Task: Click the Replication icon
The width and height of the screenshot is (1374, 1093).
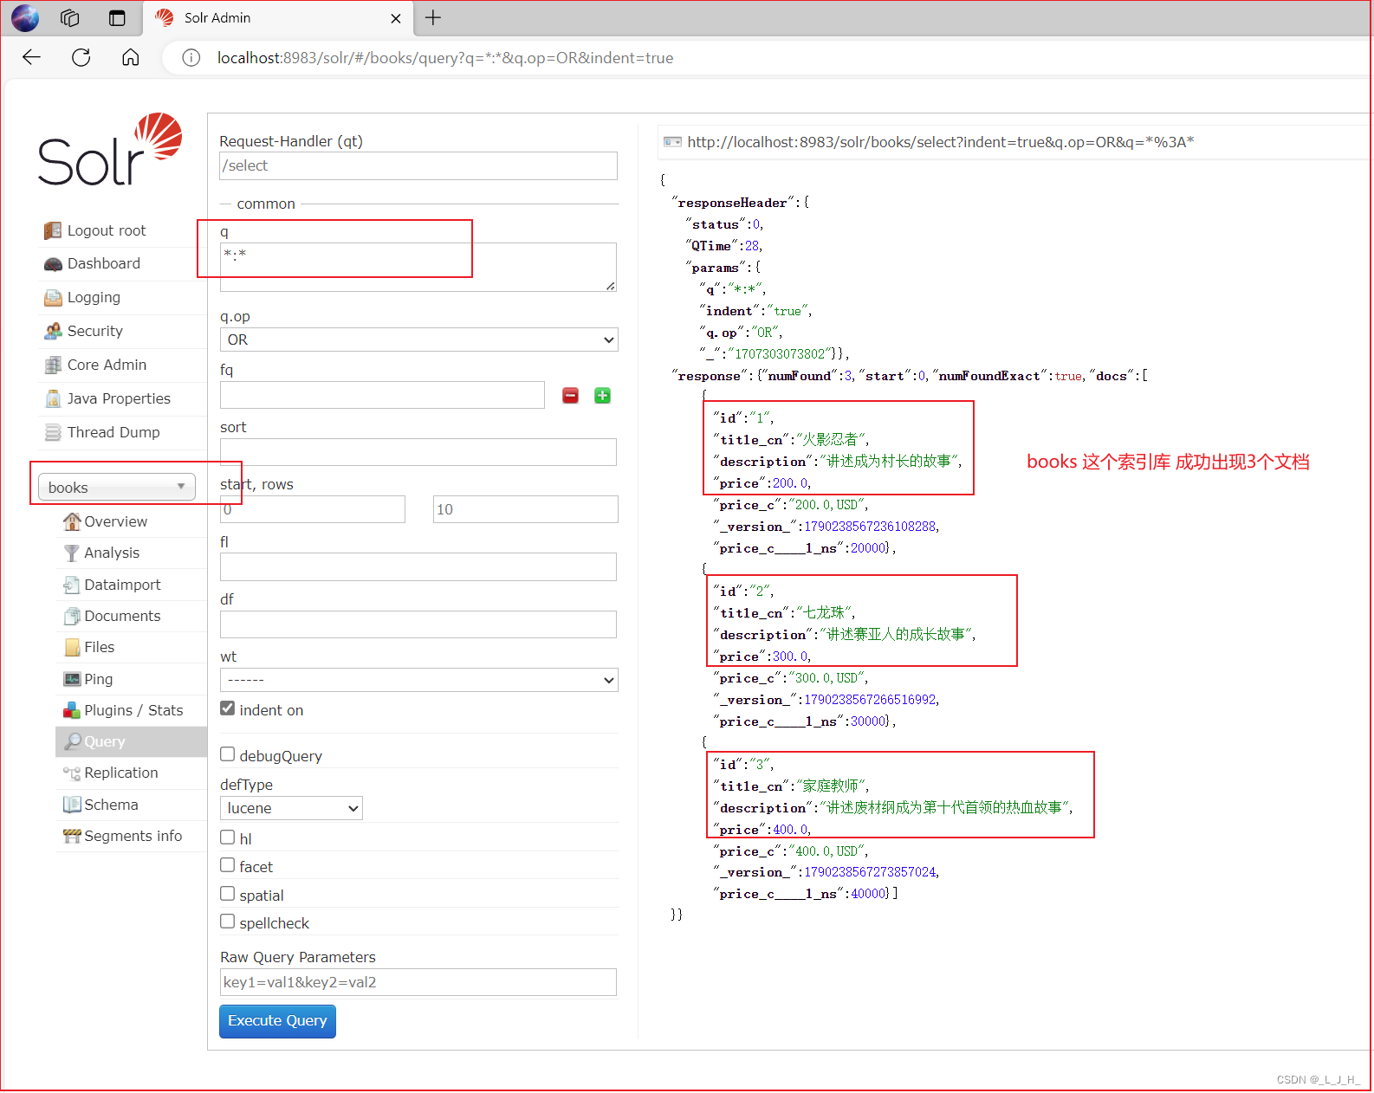Action: (72, 773)
